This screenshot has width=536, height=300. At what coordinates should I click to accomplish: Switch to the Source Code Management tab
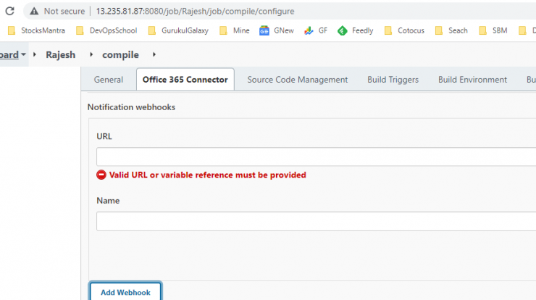click(298, 80)
